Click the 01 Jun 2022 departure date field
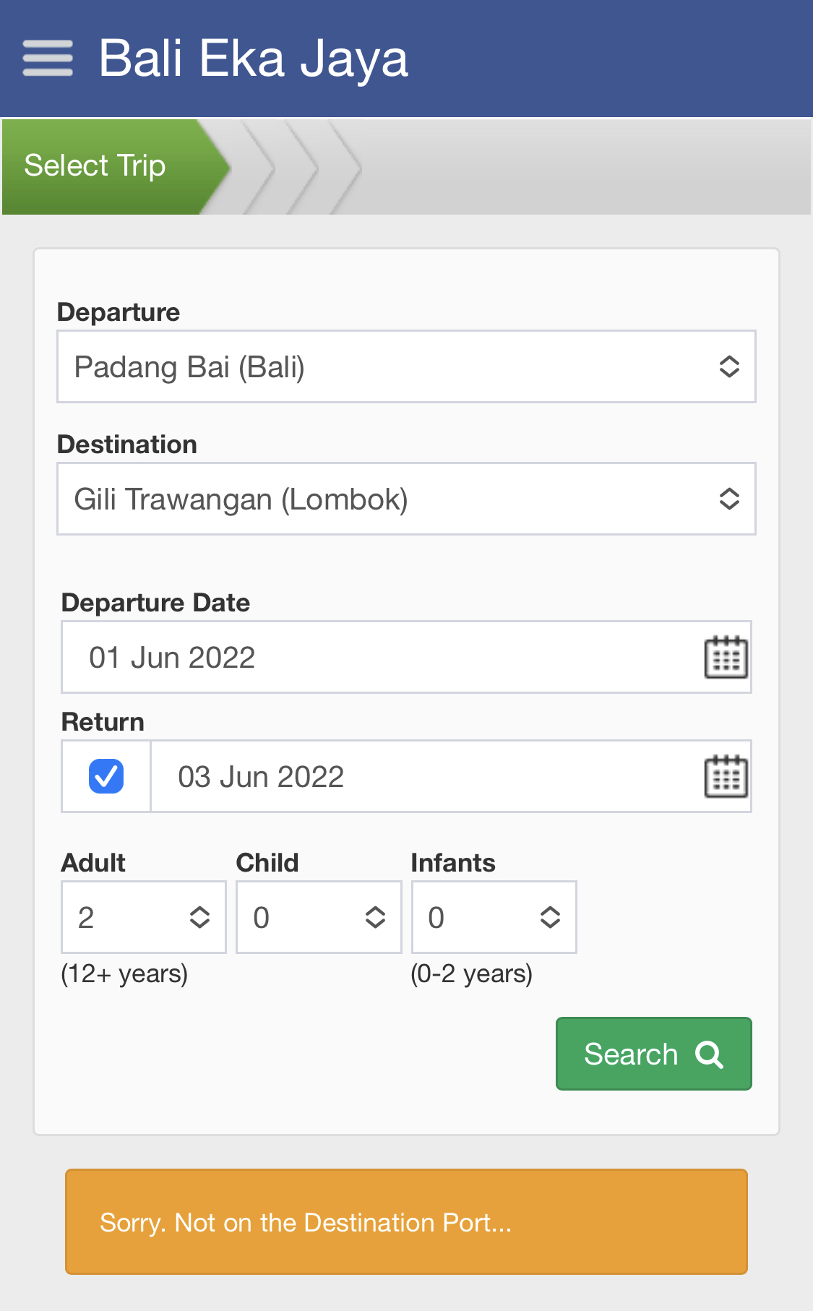Viewport: 813px width, 1311px height. [x=406, y=657]
